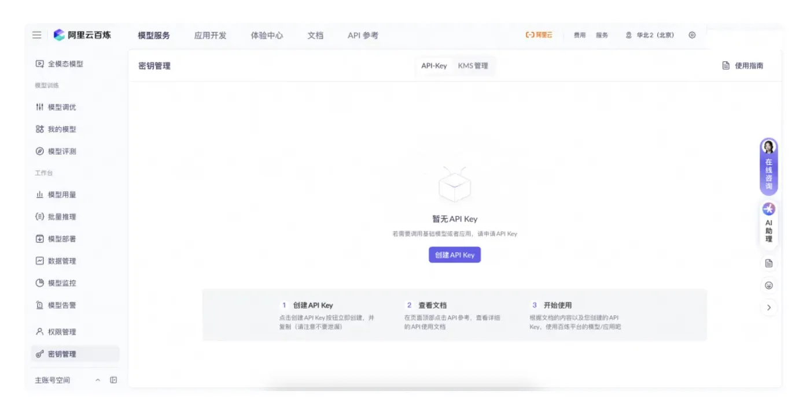This screenshot has width=810, height=411.
Task: Click the 创建 API Key button
Action: [x=455, y=255]
